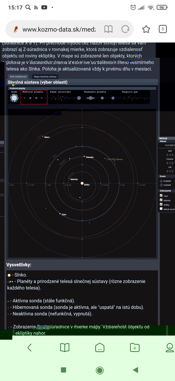The image size is (175, 381).
Task: Tap the address bar with kozmo-data.sk URL
Action: pyautogui.click(x=59, y=29)
